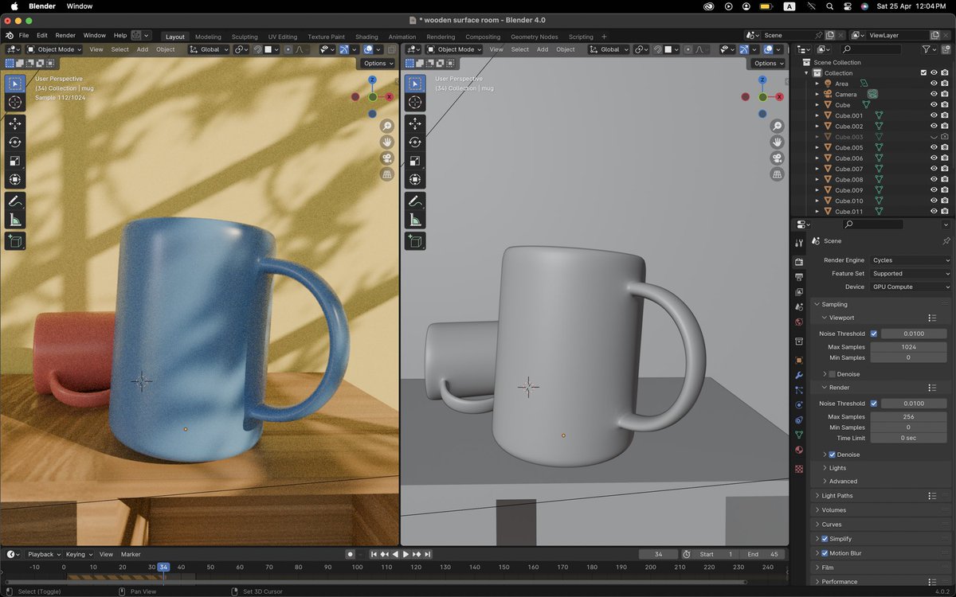This screenshot has height=597, width=956.
Task: Toggle Render Noise Threshold checkbox
Action: click(874, 404)
